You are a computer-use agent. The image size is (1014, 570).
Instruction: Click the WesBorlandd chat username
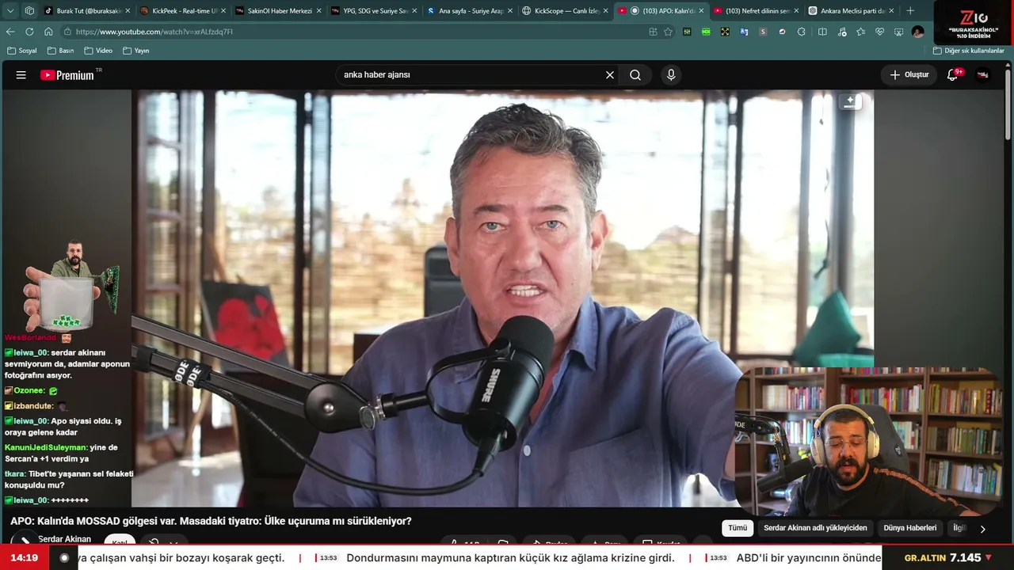point(30,338)
